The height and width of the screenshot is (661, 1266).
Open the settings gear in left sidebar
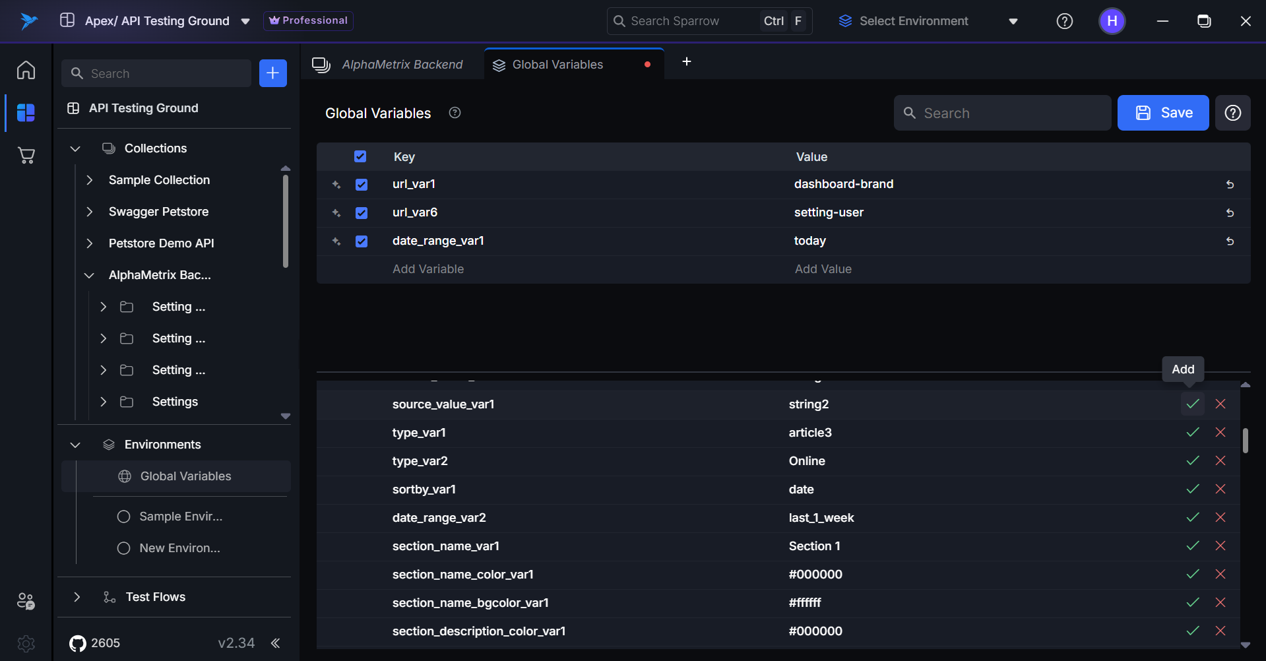tap(26, 643)
